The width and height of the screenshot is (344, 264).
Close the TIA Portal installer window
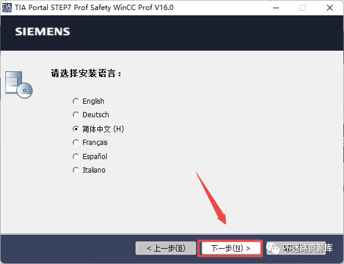click(x=330, y=8)
